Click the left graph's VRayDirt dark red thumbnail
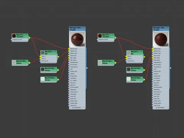Viewport: 184px width, 138px height. click(x=14, y=36)
